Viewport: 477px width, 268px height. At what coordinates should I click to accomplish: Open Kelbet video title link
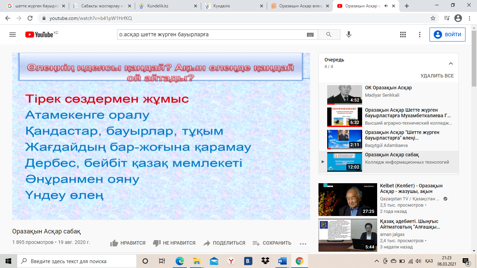(411, 188)
